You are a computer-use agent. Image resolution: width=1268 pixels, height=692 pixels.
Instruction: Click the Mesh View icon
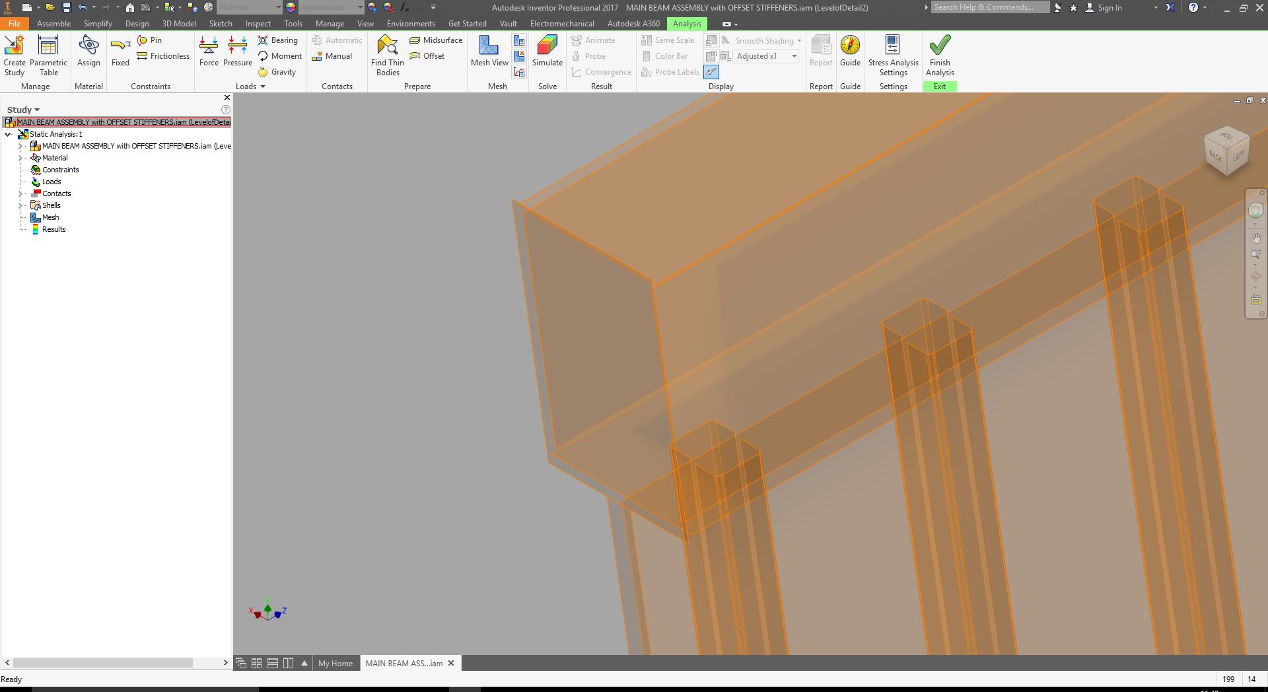pyautogui.click(x=489, y=53)
